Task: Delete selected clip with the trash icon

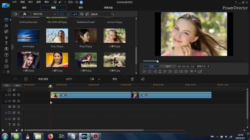Action: [132, 79]
